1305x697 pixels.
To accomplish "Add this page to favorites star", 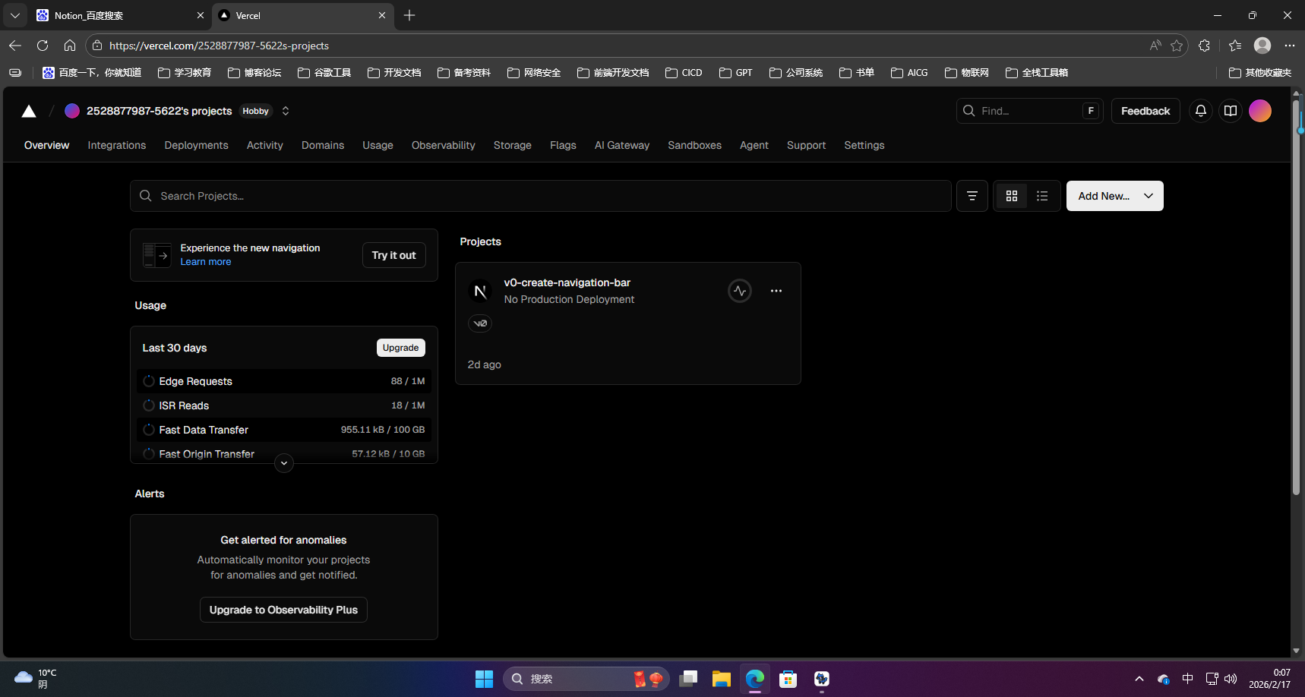I will (1177, 46).
